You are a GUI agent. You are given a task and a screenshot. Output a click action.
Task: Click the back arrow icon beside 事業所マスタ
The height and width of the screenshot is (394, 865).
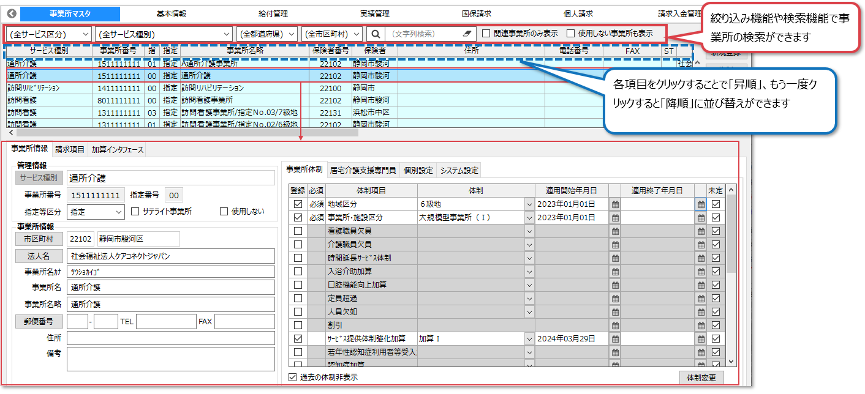(12, 13)
